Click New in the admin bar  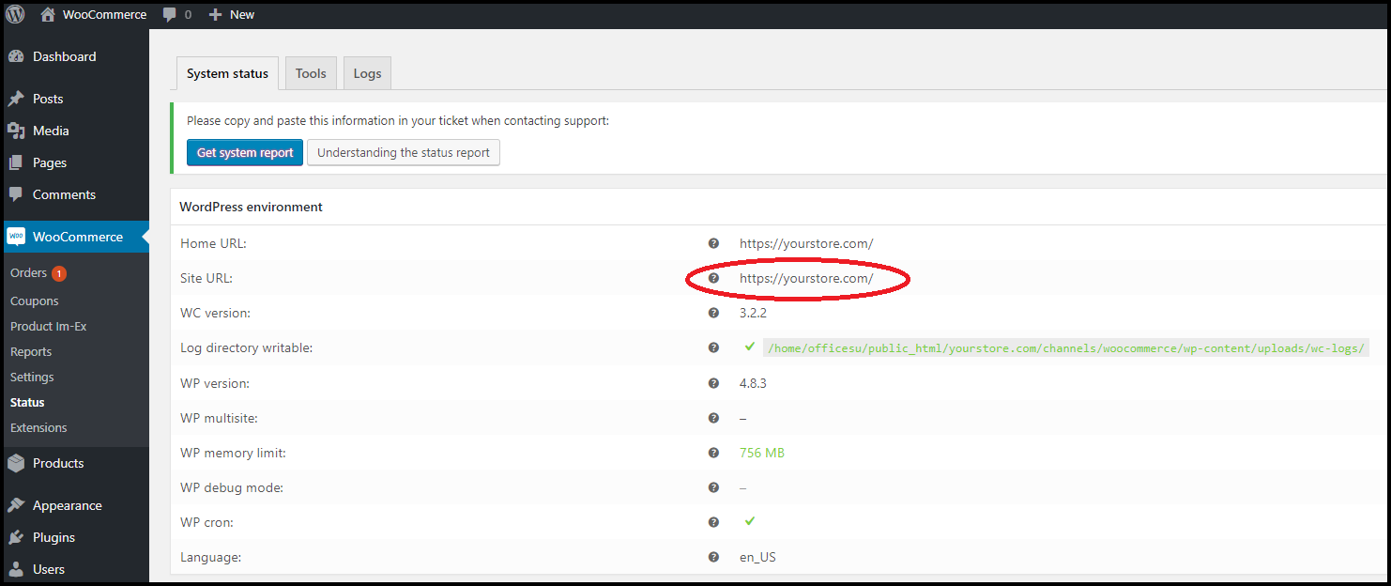[x=232, y=14]
